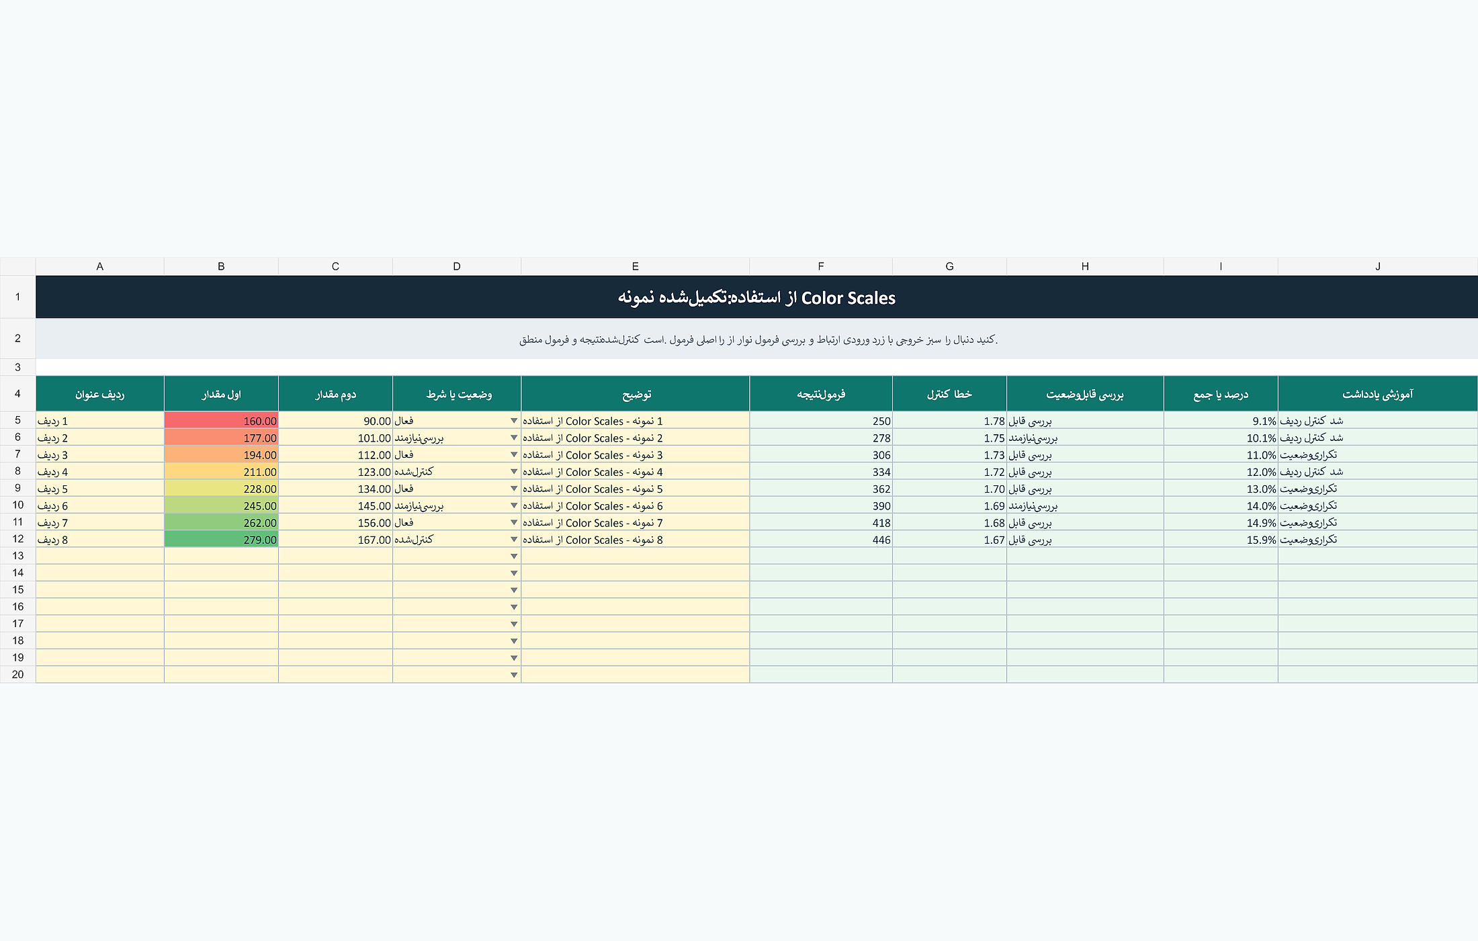Click the 'Color Scales - نمونه 6' description cell
Image resolution: width=1478 pixels, height=941 pixels.
(x=636, y=505)
